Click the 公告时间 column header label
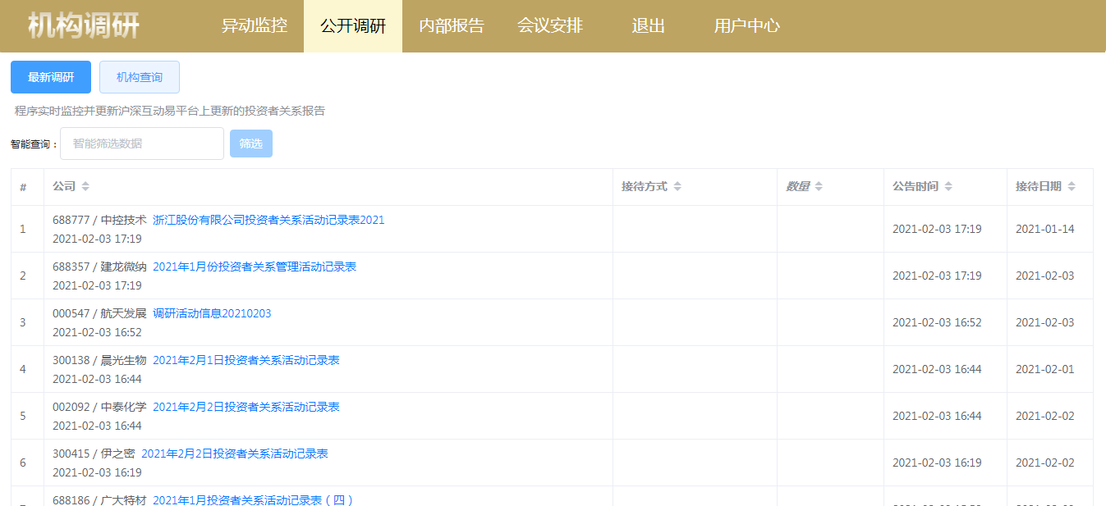The width and height of the screenshot is (1106, 506). 916,186
